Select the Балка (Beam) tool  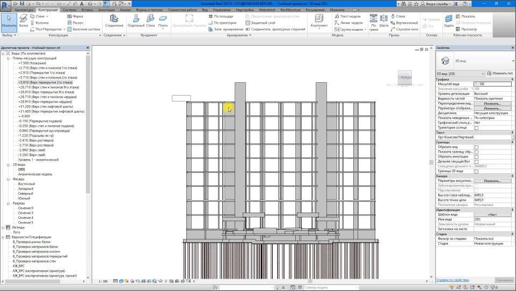[24, 21]
